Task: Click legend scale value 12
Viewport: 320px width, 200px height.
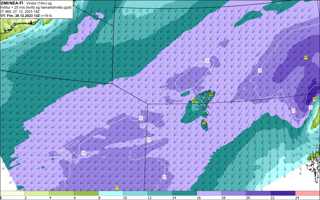Action: click(149, 198)
